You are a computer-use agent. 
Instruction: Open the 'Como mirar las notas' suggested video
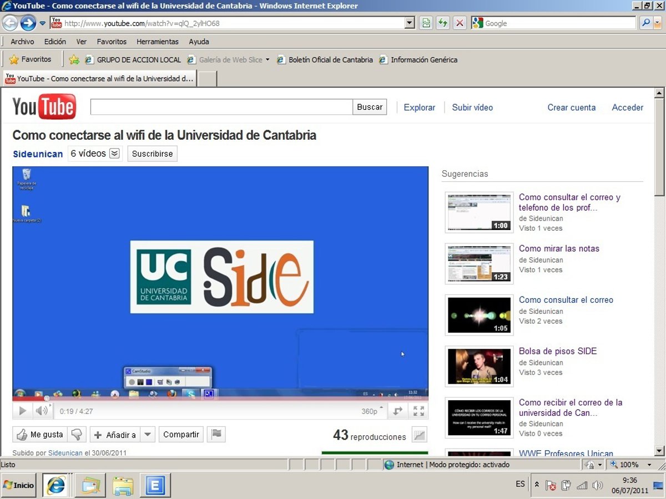559,248
